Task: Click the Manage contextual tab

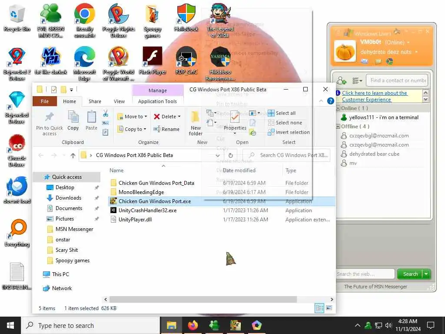Action: [x=157, y=90]
